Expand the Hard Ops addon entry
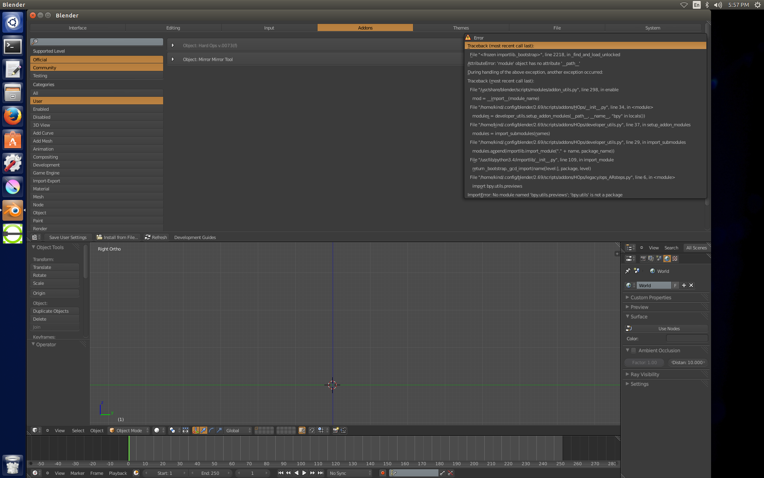The width and height of the screenshot is (764, 478). point(173,45)
